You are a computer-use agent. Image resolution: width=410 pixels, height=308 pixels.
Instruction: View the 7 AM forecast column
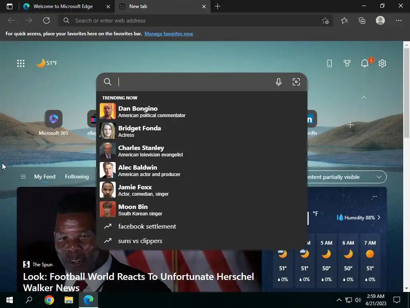click(370, 261)
